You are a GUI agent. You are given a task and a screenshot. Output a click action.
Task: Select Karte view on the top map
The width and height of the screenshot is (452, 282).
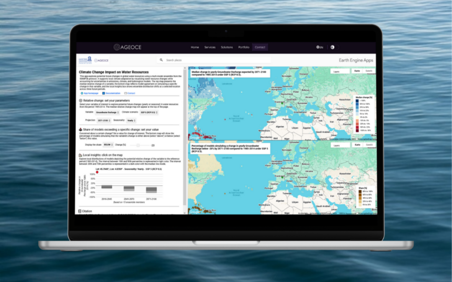pyautogui.click(x=357, y=71)
